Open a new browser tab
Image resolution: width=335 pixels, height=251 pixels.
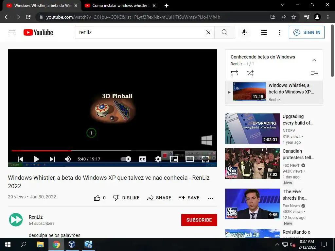click(167, 6)
